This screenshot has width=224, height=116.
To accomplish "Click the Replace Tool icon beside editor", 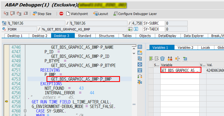I will pos(140,58).
